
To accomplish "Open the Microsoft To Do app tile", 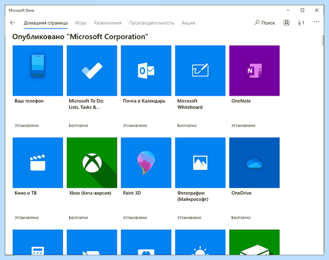I will (92, 71).
